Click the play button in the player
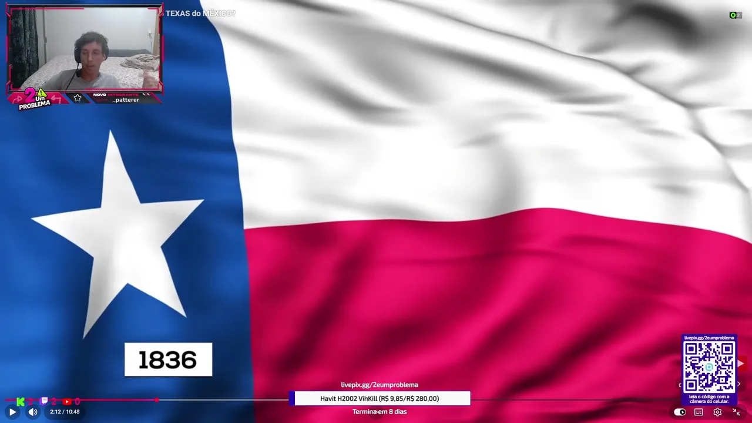The image size is (752, 423). [x=12, y=412]
